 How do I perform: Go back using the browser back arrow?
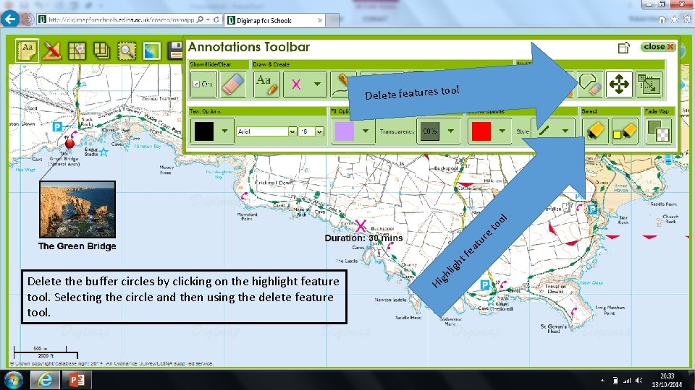click(x=10, y=19)
